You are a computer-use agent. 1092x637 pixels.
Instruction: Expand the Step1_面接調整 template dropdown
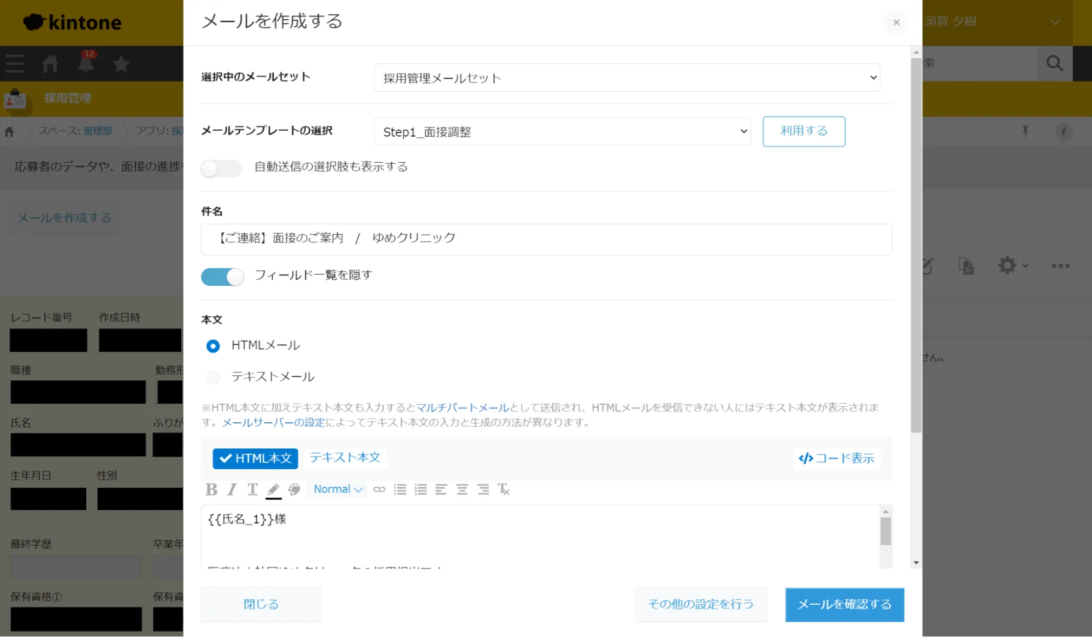click(562, 132)
